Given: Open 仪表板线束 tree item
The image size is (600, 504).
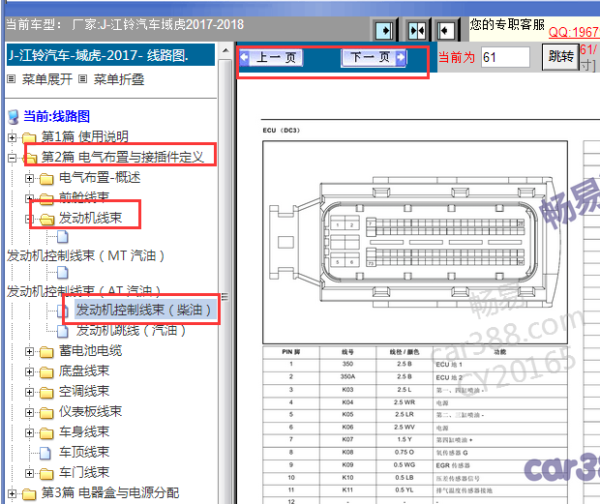Looking at the screenshot, I should click(90, 411).
